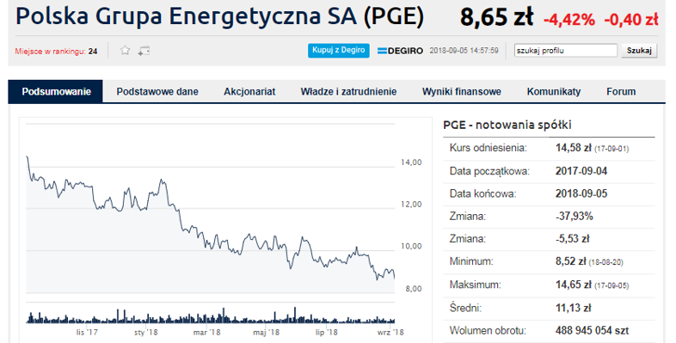Click the Polska Grupa Energetyczna SA heading
The height and width of the screenshot is (343, 676).
[219, 16]
